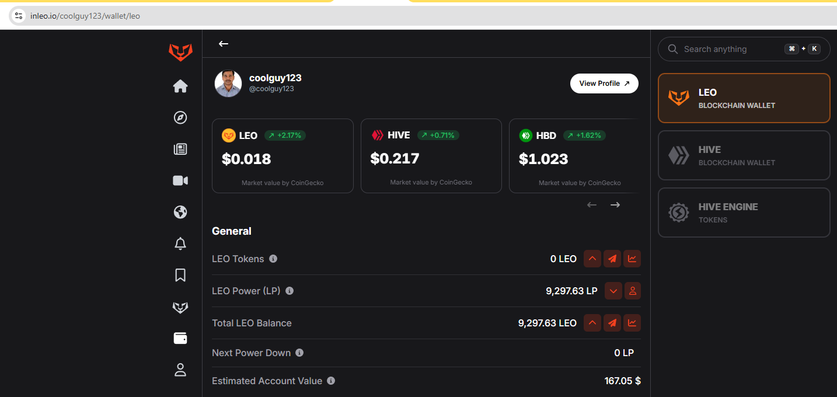
Task: Click the 0 LEO tokens value
Action: [x=563, y=259]
